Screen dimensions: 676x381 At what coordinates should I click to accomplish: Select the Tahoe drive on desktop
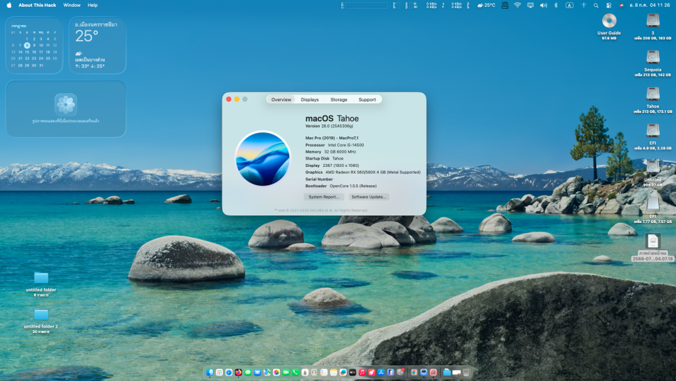[x=653, y=94]
